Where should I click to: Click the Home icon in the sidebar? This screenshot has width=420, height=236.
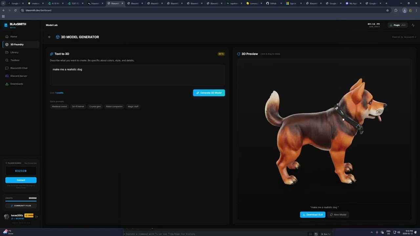pos(7,36)
